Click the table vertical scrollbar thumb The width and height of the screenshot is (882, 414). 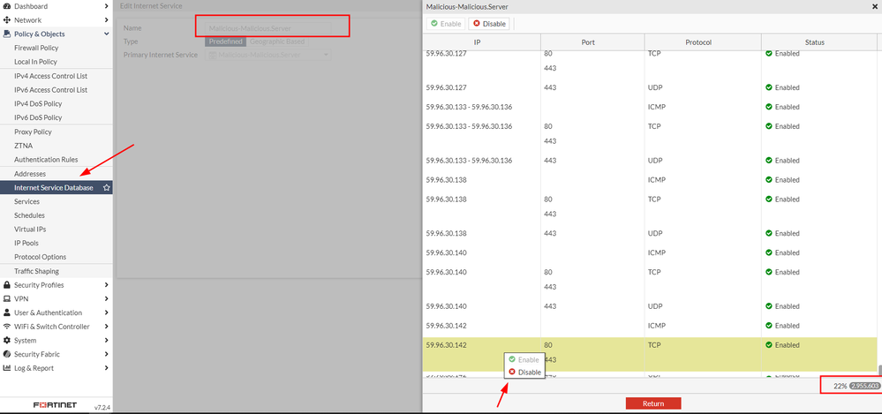(x=879, y=369)
